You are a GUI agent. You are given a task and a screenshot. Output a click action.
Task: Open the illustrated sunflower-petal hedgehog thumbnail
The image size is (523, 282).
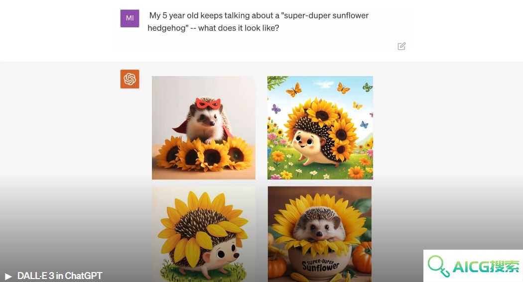pyautogui.click(x=204, y=234)
